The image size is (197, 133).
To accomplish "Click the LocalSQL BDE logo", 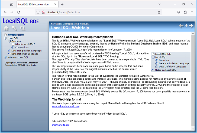I will 21,21.
